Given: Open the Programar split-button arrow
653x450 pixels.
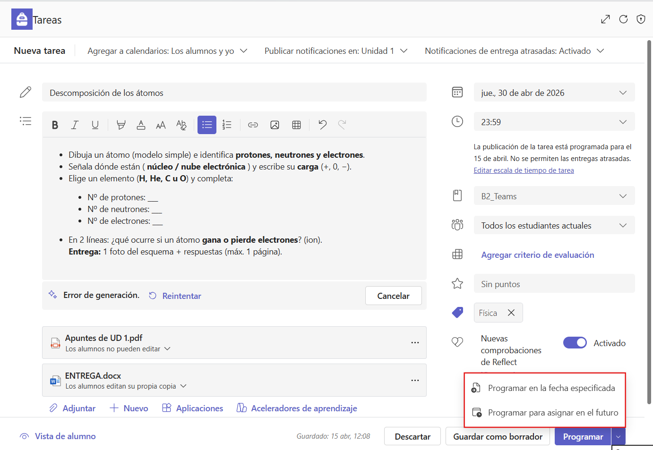Looking at the screenshot, I should click(x=619, y=436).
